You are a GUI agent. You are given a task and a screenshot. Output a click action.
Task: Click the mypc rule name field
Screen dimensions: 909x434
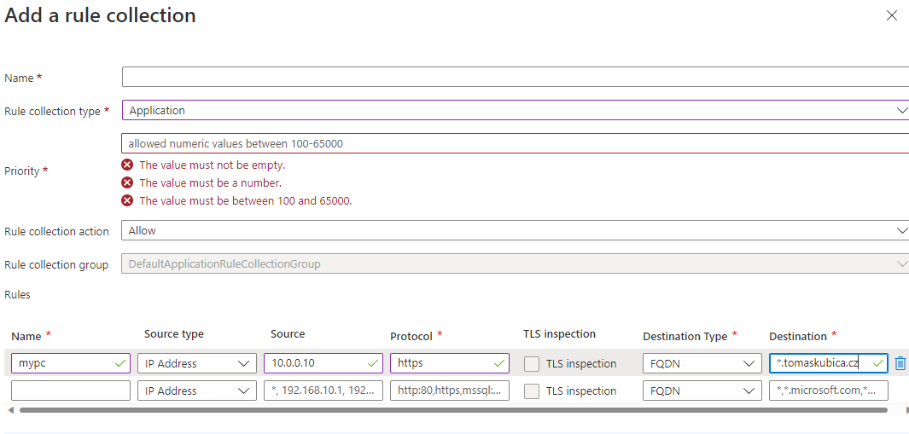tap(62, 363)
